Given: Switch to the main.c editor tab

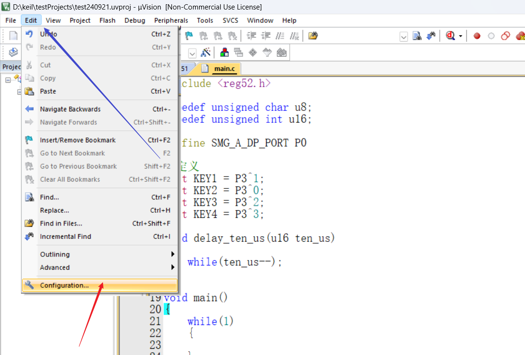Looking at the screenshot, I should pyautogui.click(x=224, y=69).
